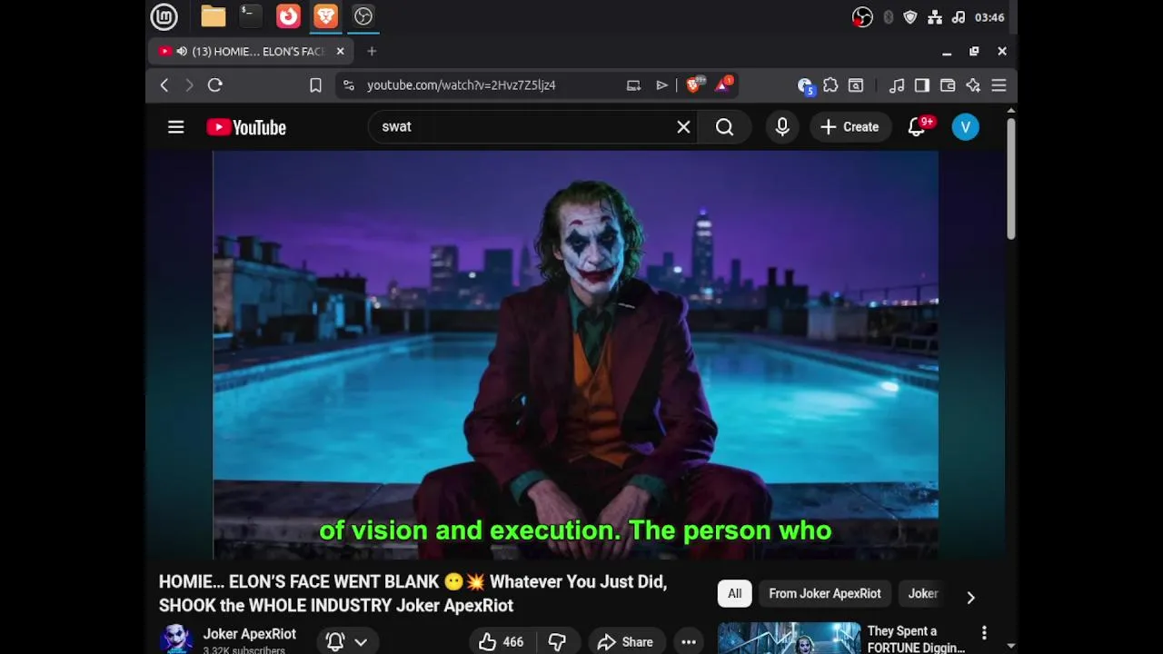Dislike this video
Screen dimensions: 1163x654
(558, 641)
